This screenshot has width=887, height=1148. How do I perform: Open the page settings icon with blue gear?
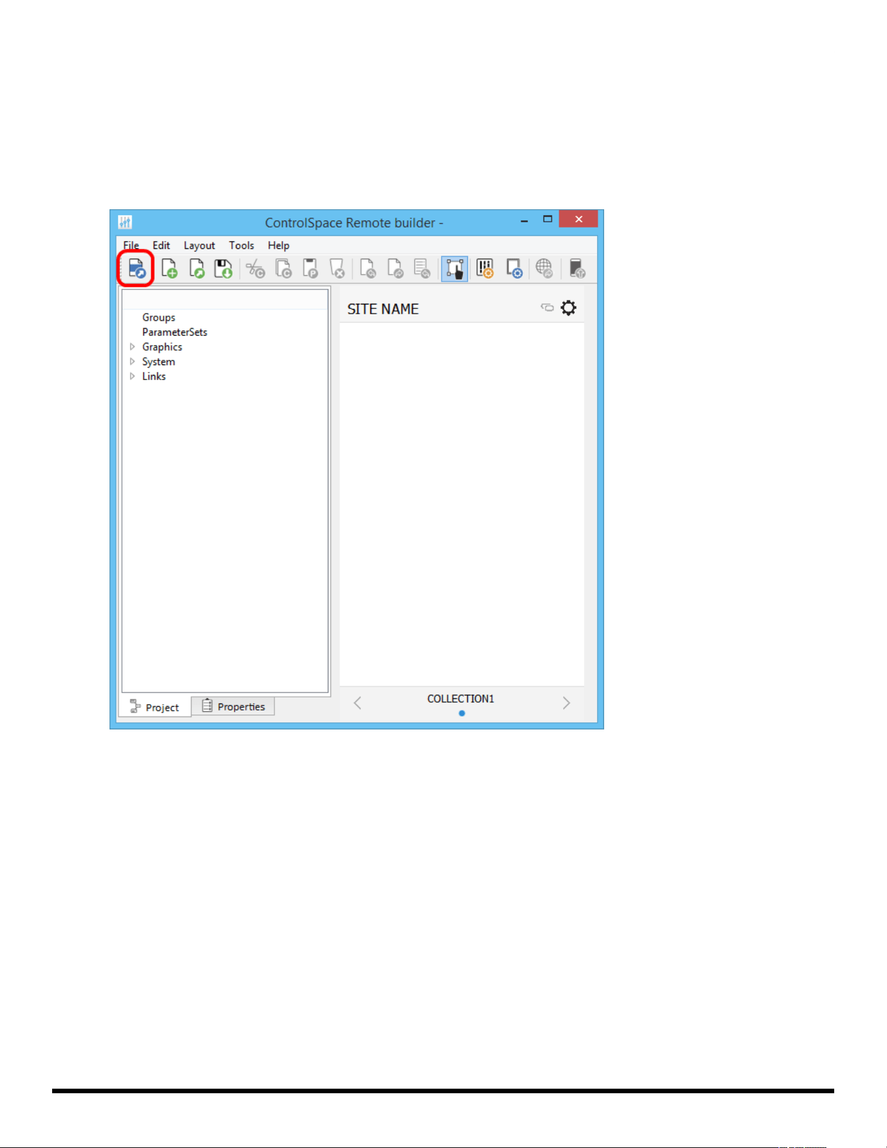pyautogui.click(x=514, y=269)
